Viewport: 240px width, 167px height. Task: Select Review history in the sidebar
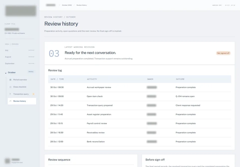pos(22,101)
